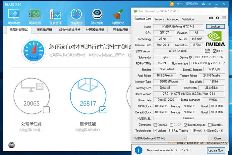The height and width of the screenshot is (155, 232).
Task: Open the 论坛 forum link
Action: coord(180,4)
